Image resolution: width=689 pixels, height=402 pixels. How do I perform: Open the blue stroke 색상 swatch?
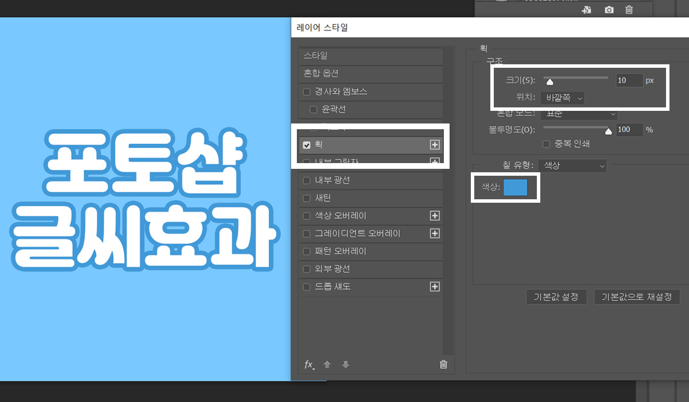pyautogui.click(x=515, y=187)
